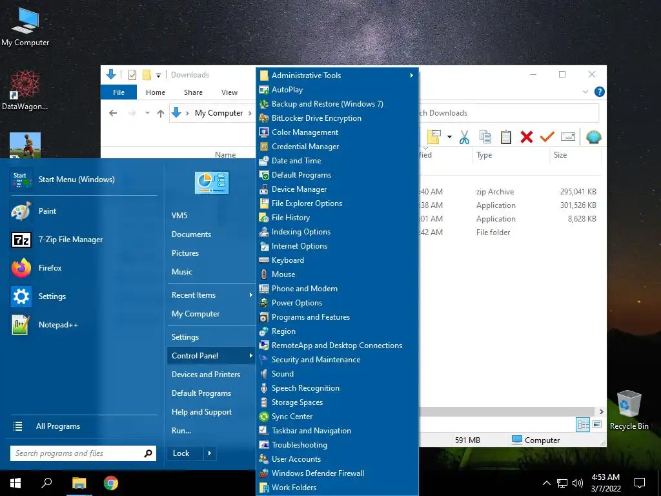Expand the Control Panel submenu arrow
Image resolution: width=661 pixels, height=496 pixels.
click(x=250, y=356)
